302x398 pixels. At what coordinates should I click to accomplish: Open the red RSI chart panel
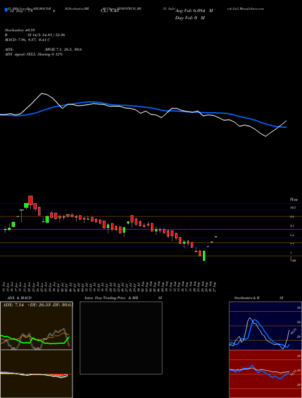coord(265,374)
